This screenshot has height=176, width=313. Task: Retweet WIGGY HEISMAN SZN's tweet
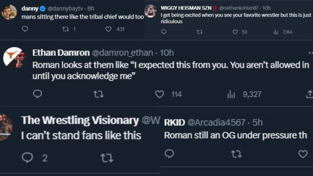coord(199,32)
